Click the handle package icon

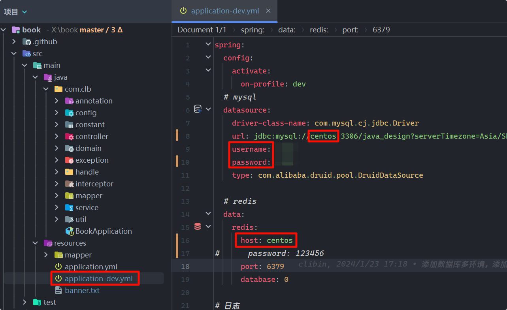pos(69,172)
